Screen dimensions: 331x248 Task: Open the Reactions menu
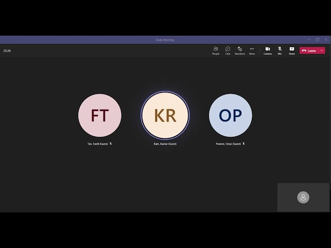point(240,51)
